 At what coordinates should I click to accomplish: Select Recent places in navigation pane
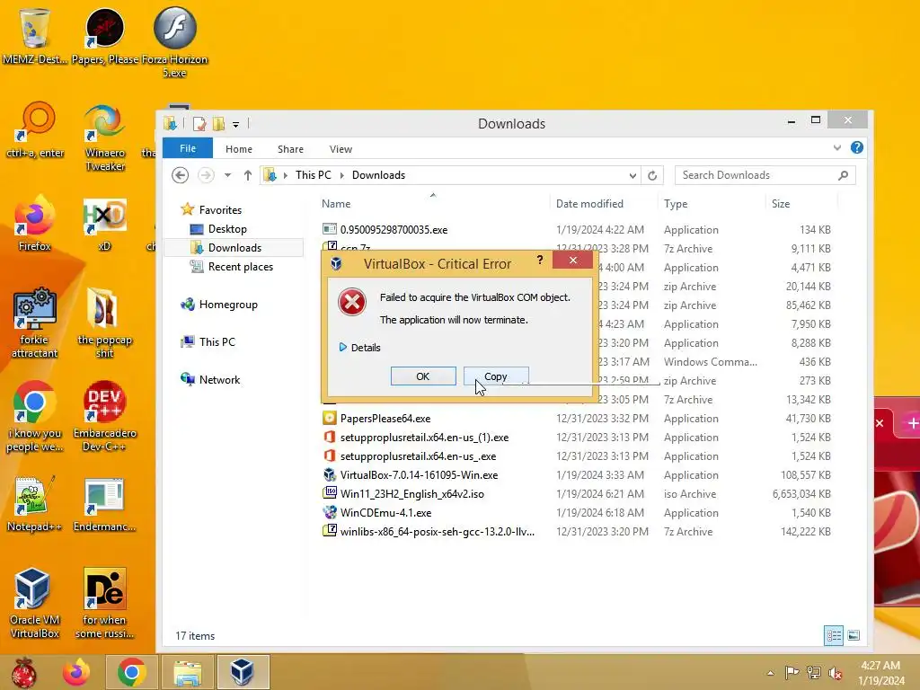pyautogui.click(x=241, y=266)
